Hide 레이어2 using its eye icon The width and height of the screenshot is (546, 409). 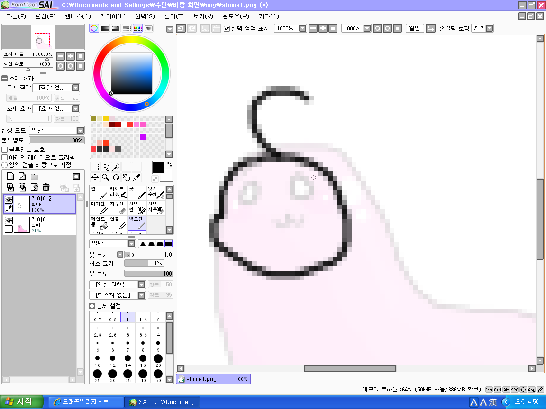[9, 200]
